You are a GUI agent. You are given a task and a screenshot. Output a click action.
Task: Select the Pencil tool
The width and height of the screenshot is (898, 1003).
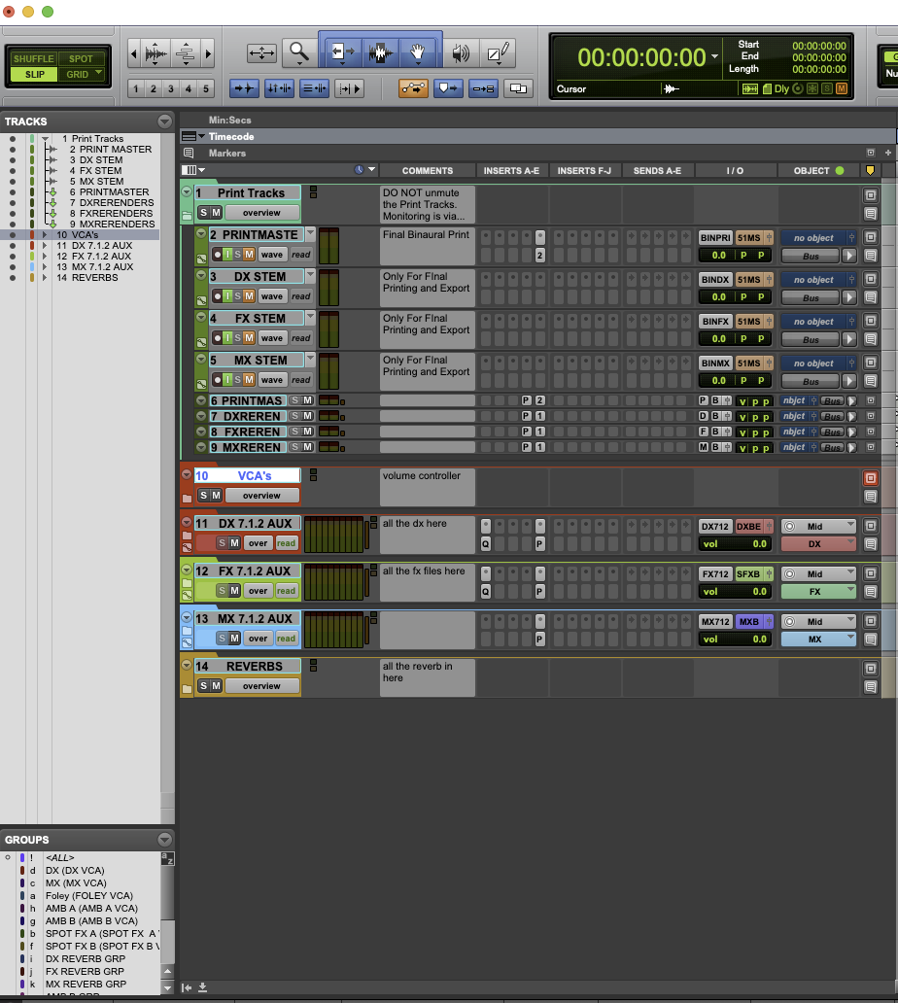499,52
